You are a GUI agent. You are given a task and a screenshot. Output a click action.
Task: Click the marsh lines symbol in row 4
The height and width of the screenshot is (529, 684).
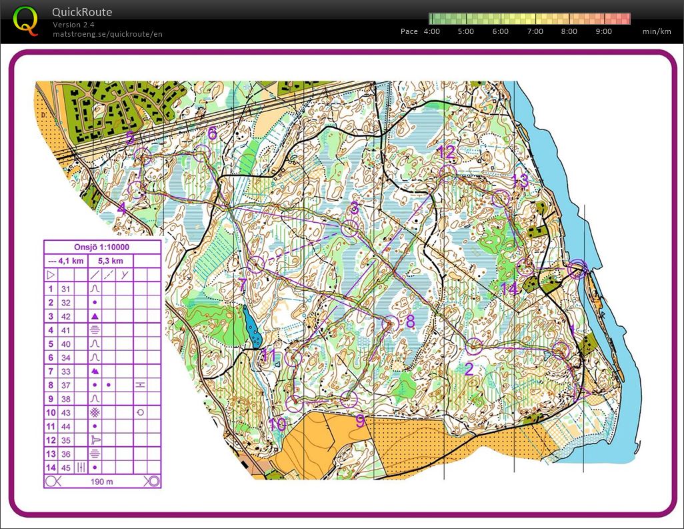point(95,330)
